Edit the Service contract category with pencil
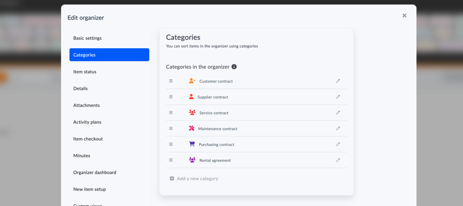Screen dimensions: 463x206 click(x=338, y=113)
